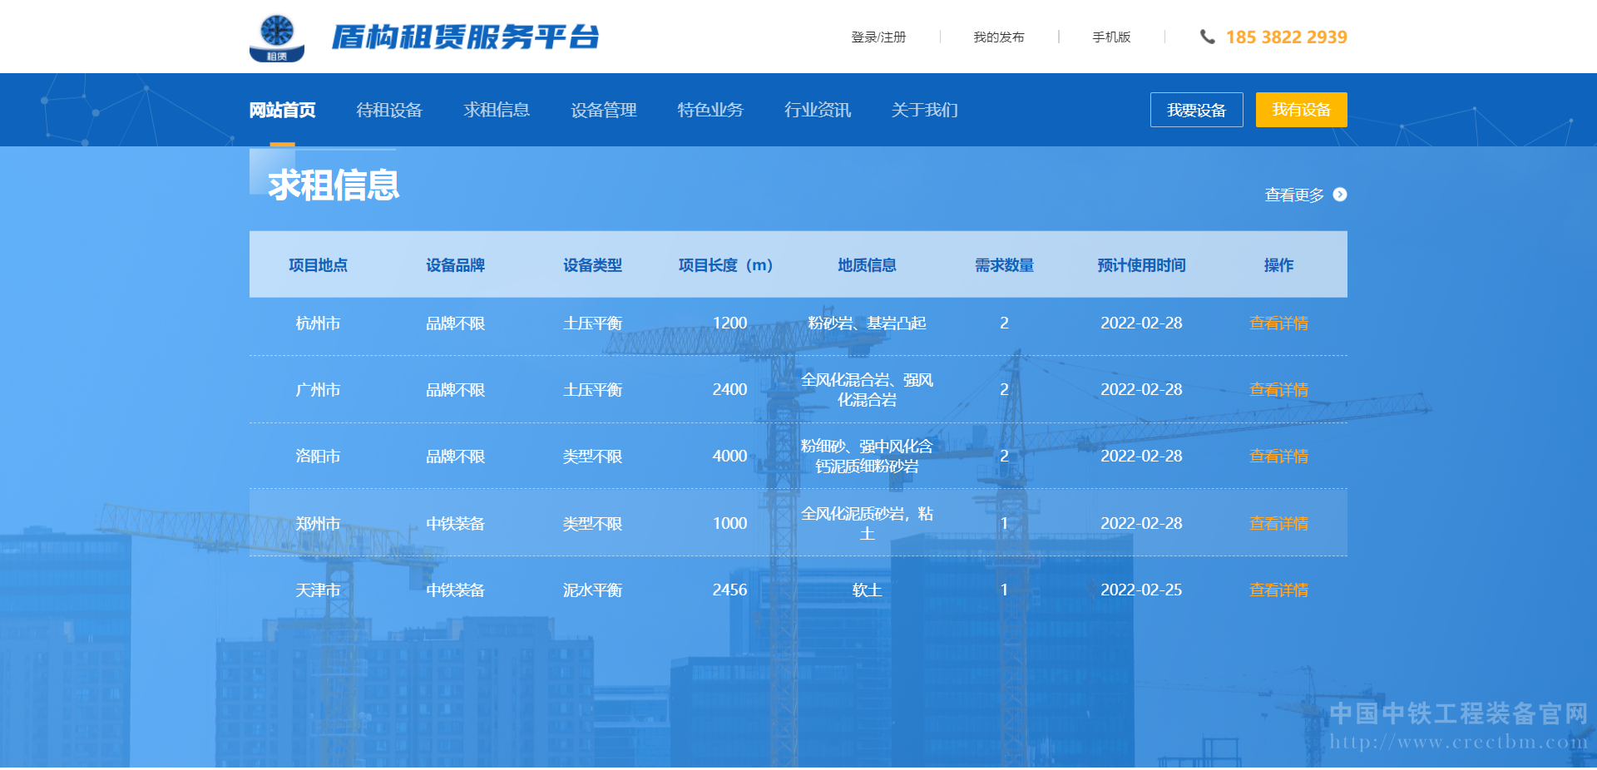The width and height of the screenshot is (1597, 770).
Task: Click the phone icon beside 185 3822 2939
Action: pos(1207,37)
